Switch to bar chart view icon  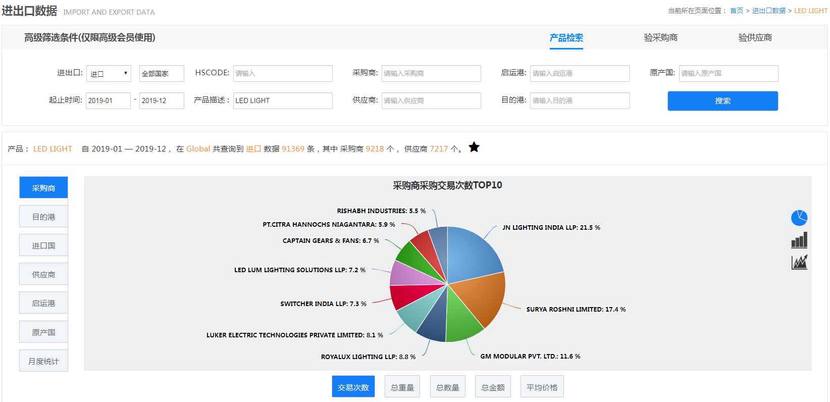[799, 240]
